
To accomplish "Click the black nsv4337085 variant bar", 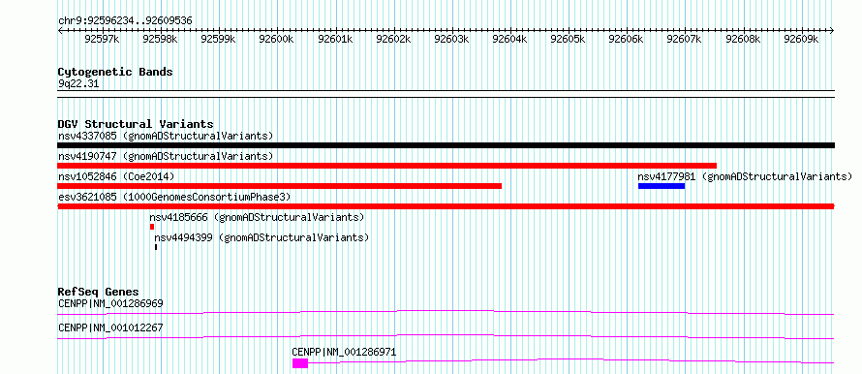I will 446,145.
